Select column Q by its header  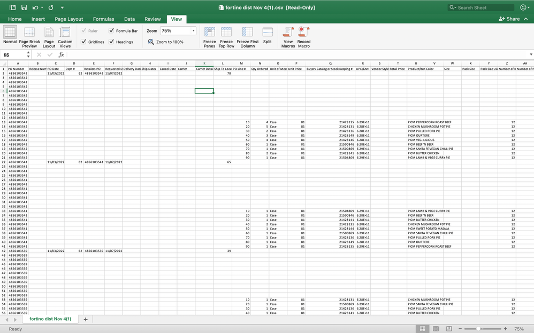coord(330,64)
